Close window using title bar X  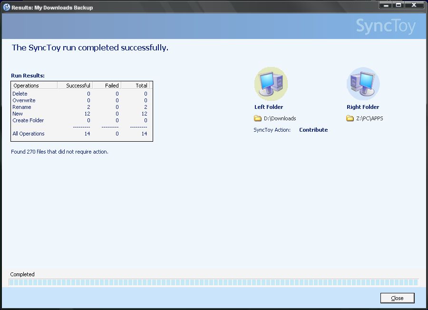click(x=414, y=5)
